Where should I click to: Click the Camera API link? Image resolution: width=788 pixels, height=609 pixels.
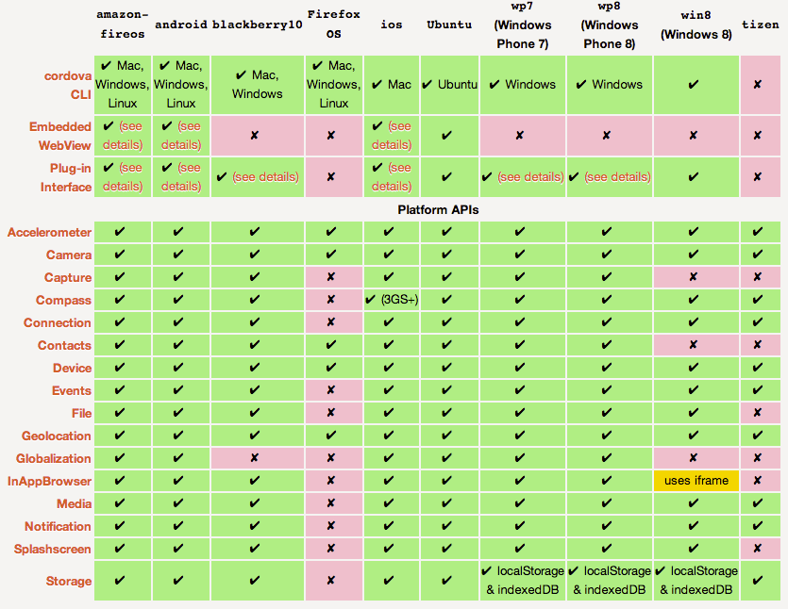click(x=69, y=255)
